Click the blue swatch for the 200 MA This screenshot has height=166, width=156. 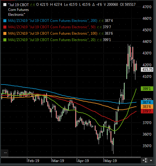click(5, 21)
